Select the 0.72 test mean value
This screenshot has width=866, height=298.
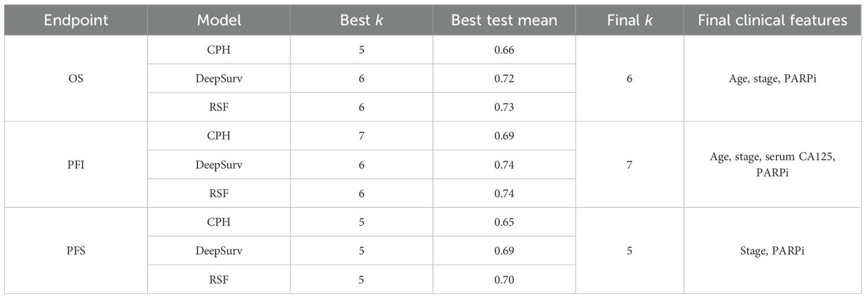coord(504,78)
